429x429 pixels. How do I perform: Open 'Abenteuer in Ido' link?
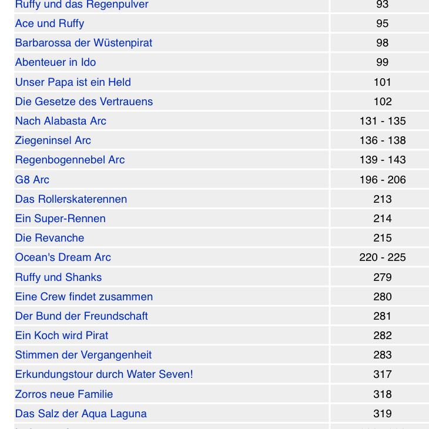click(x=55, y=62)
